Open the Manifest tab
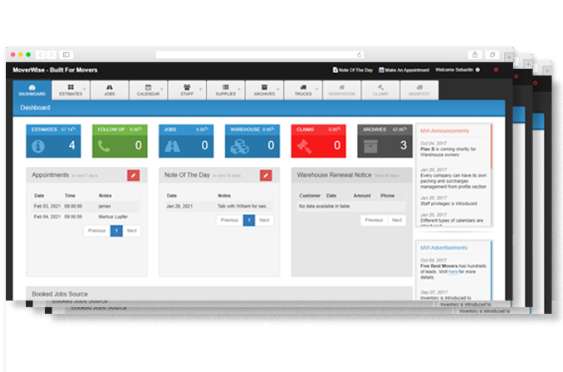 419,90
